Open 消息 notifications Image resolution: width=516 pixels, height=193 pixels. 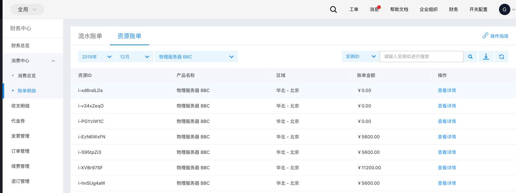374,10
